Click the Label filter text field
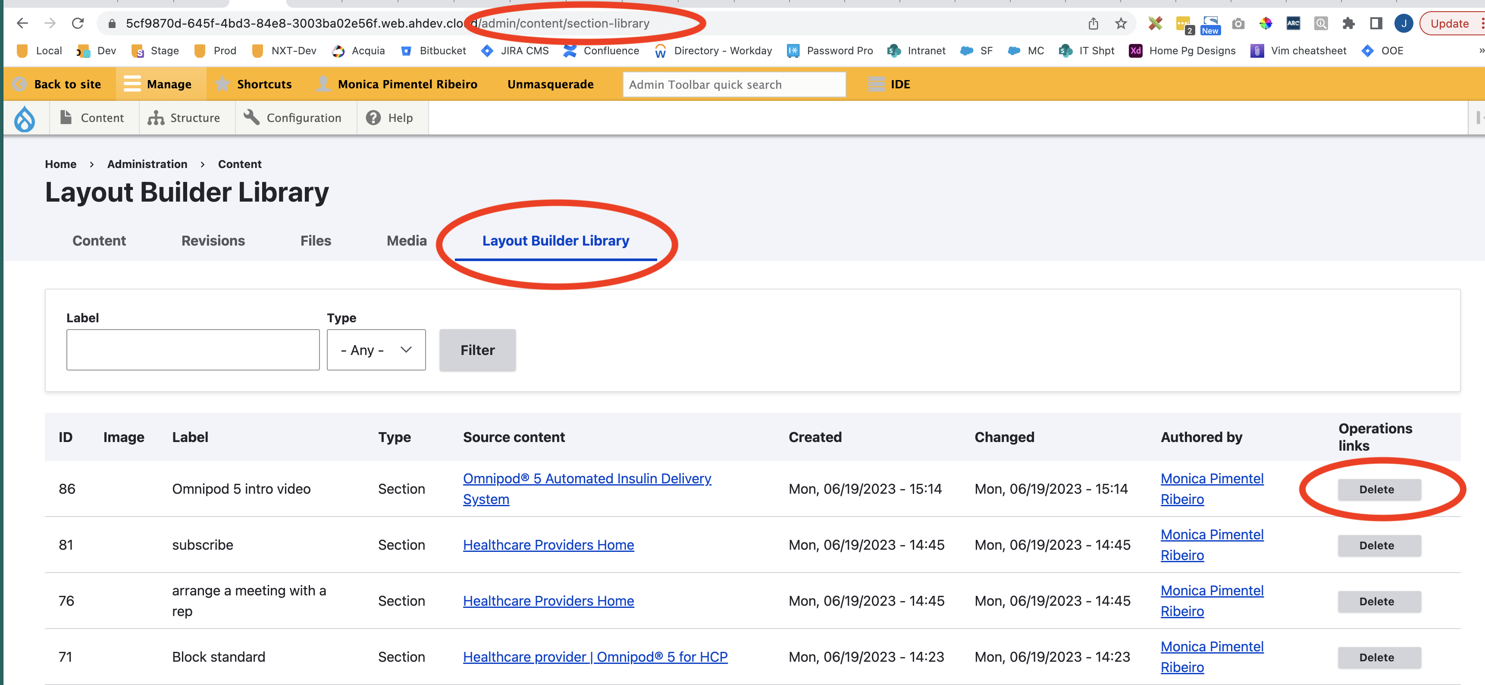Viewport: 1485px width, 685px height. click(193, 350)
